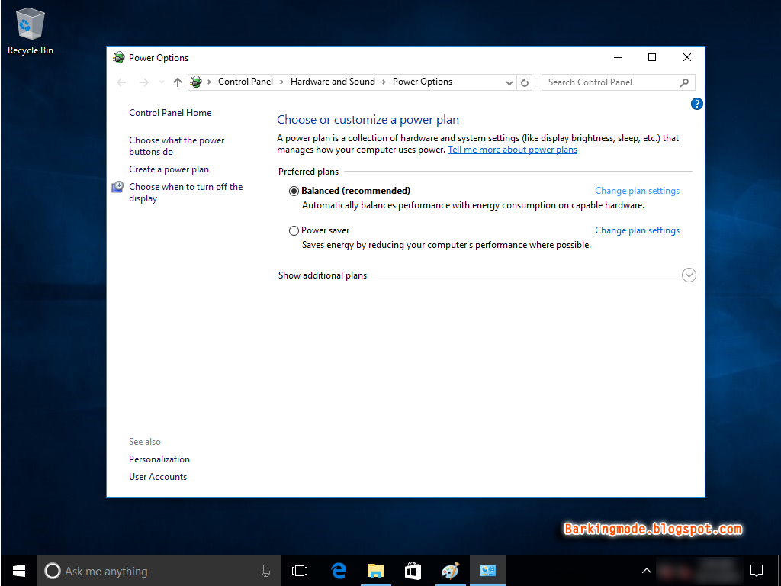
Task: Open User Accounts under See also
Action: click(x=158, y=477)
